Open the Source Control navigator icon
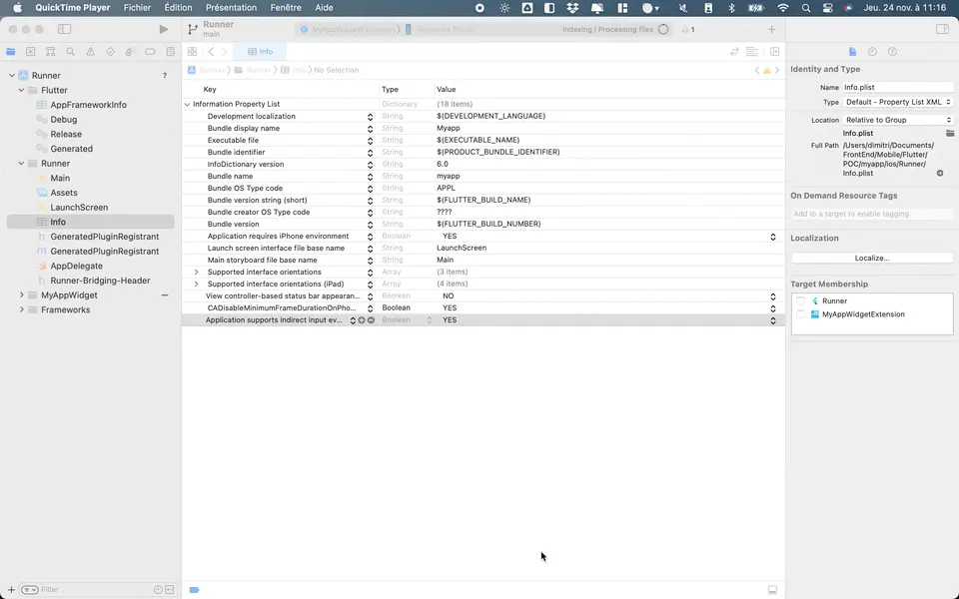Viewport: 959px width, 599px height. [31, 52]
